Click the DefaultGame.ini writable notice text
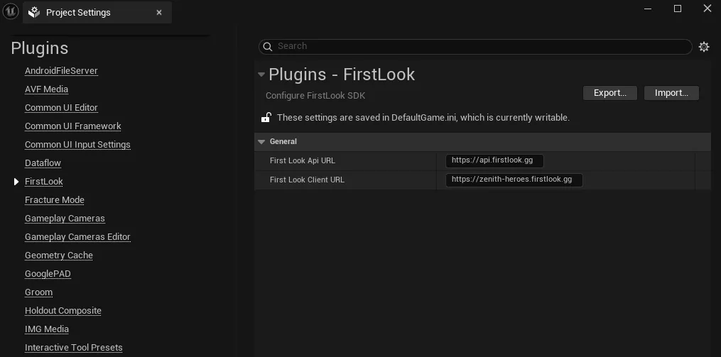 (423, 118)
